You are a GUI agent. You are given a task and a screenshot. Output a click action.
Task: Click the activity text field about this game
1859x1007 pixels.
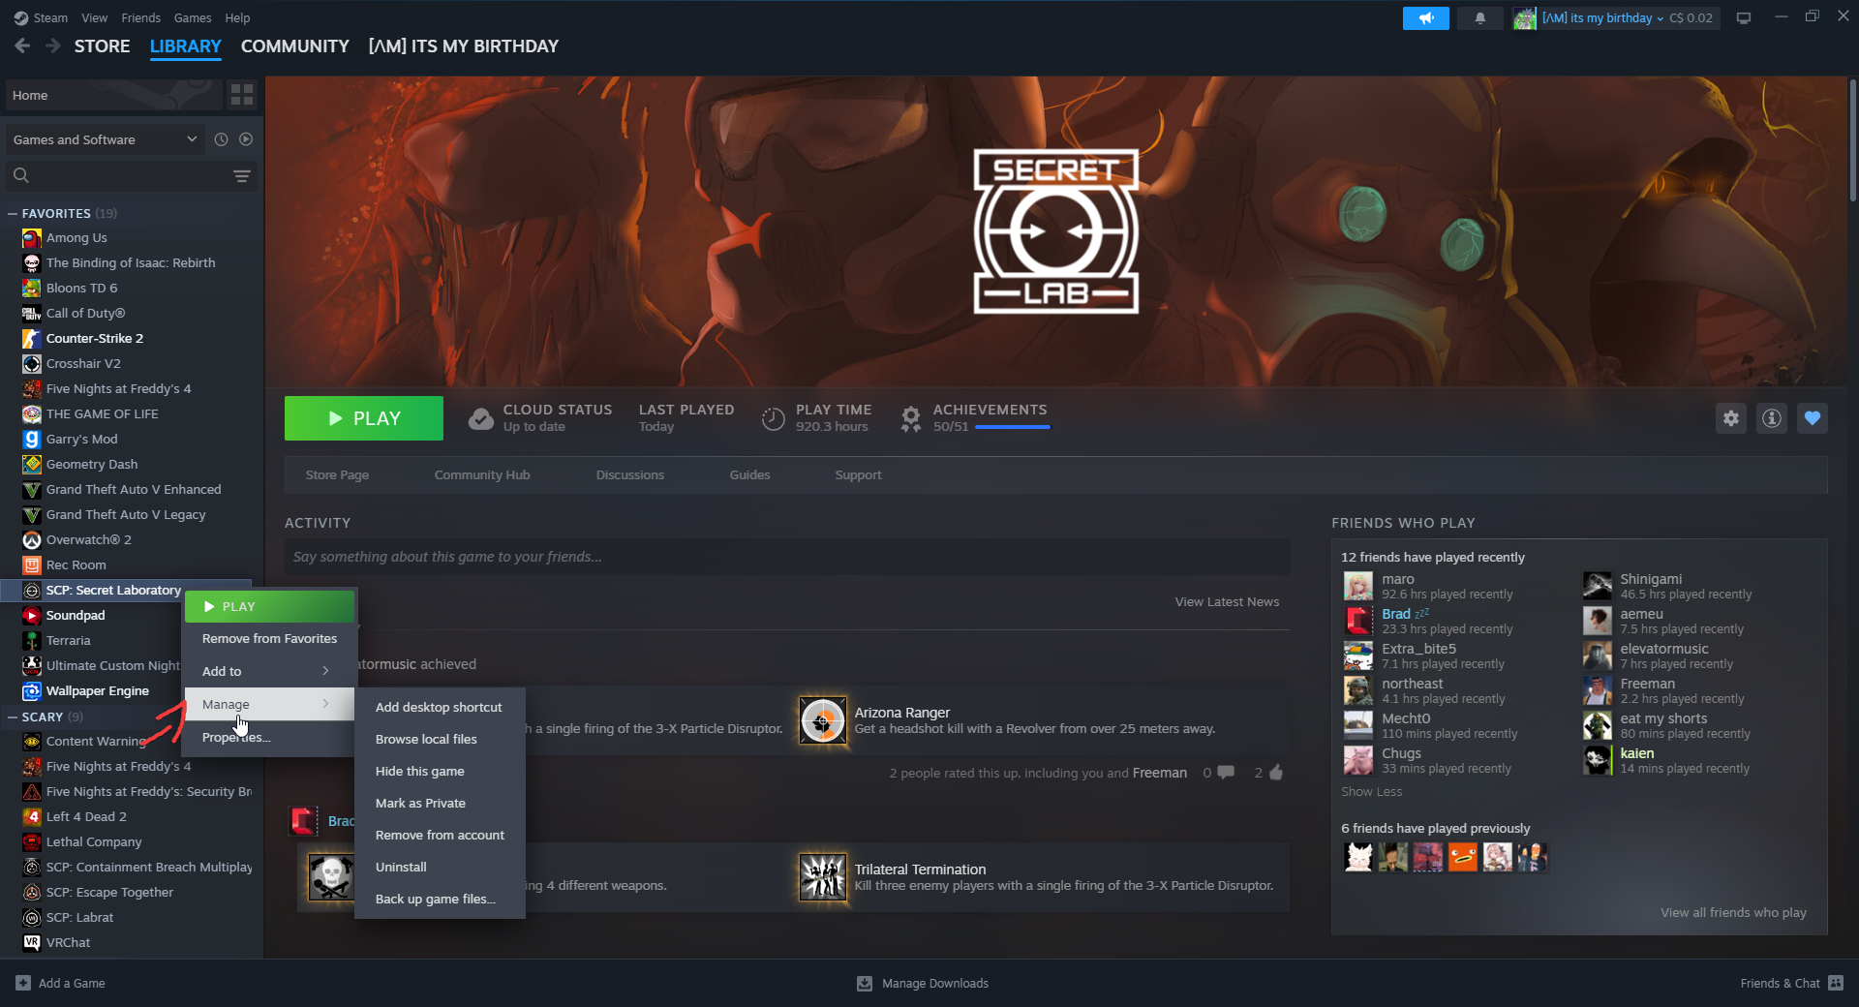tap(787, 557)
